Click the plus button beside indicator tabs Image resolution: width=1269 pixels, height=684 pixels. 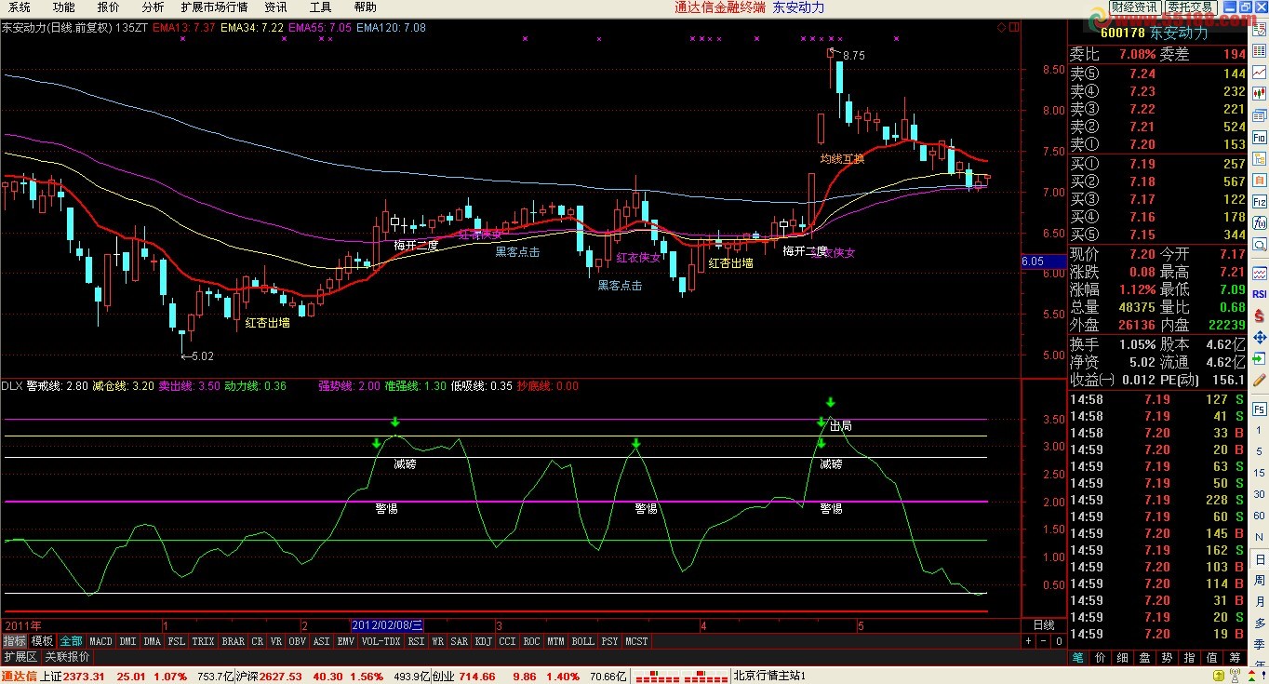1028,641
